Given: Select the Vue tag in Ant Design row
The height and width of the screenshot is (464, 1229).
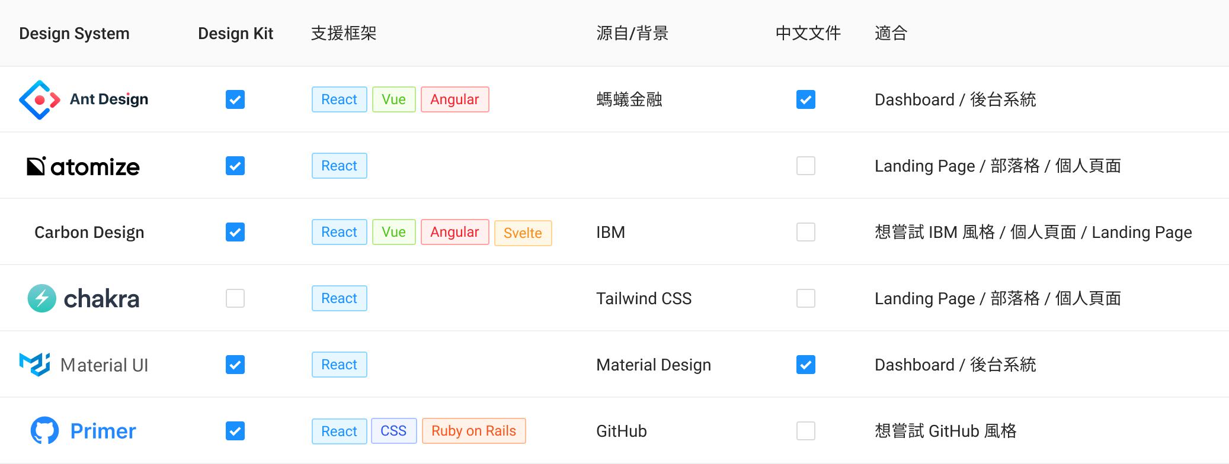Looking at the screenshot, I should coord(393,99).
